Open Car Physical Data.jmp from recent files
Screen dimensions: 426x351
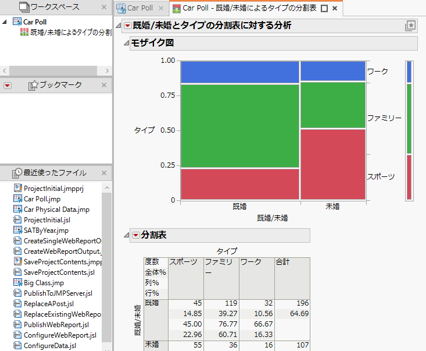(51, 210)
